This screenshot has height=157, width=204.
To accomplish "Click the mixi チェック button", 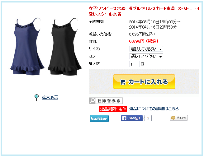I will pos(179,118).
